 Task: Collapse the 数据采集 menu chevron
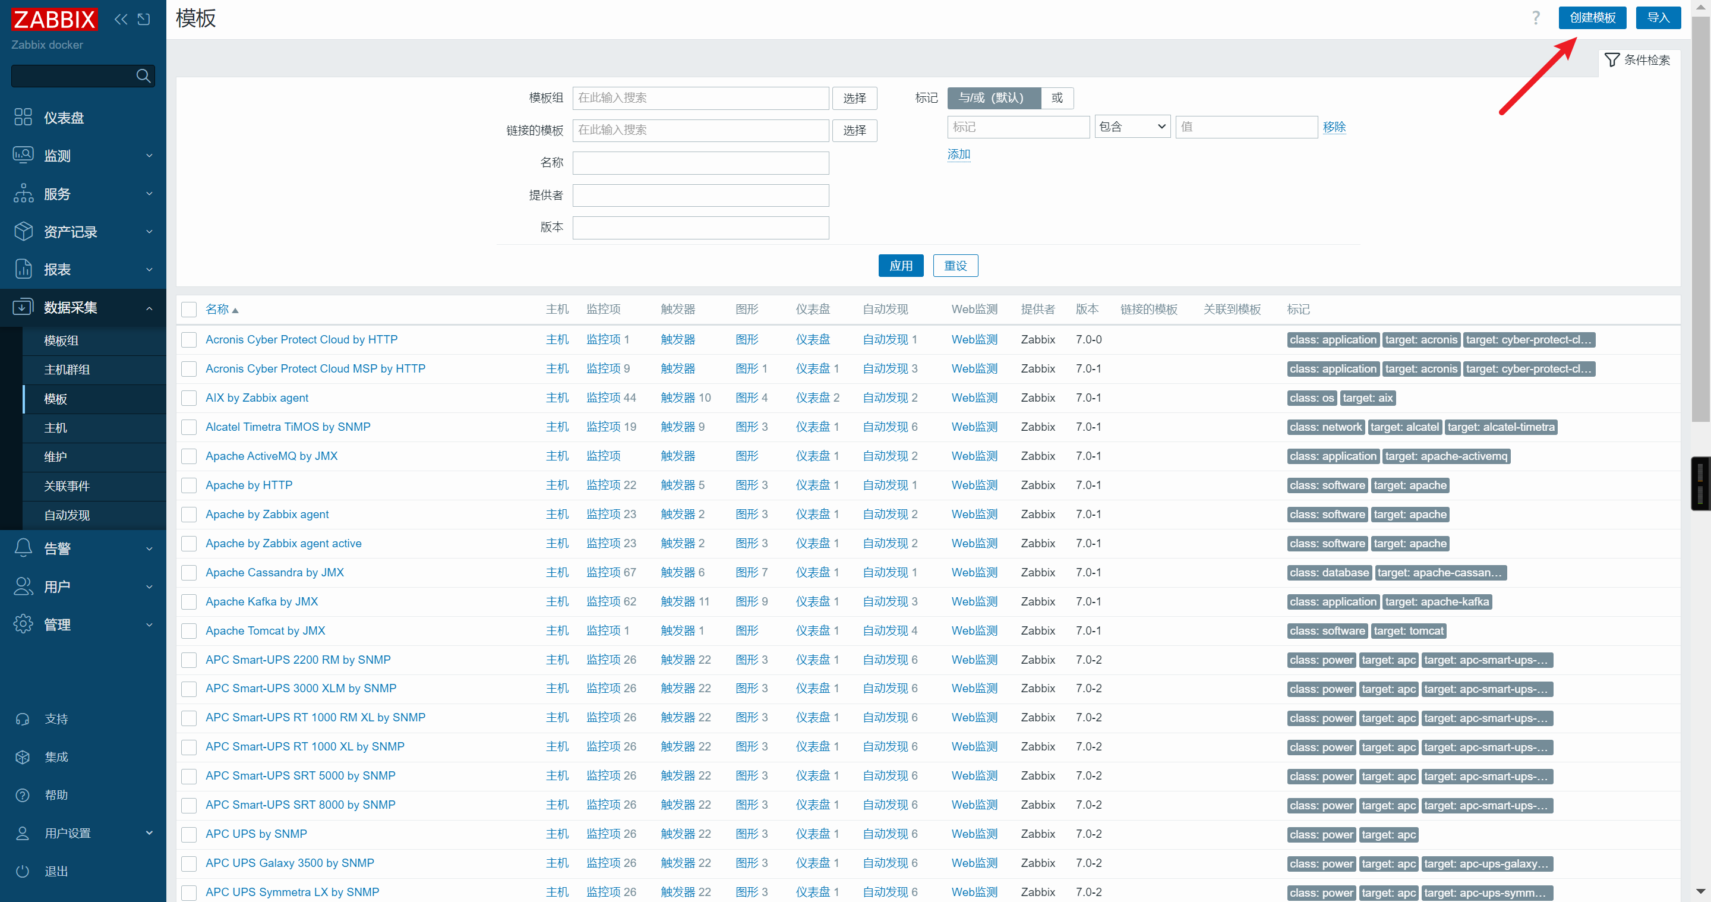pyautogui.click(x=150, y=308)
